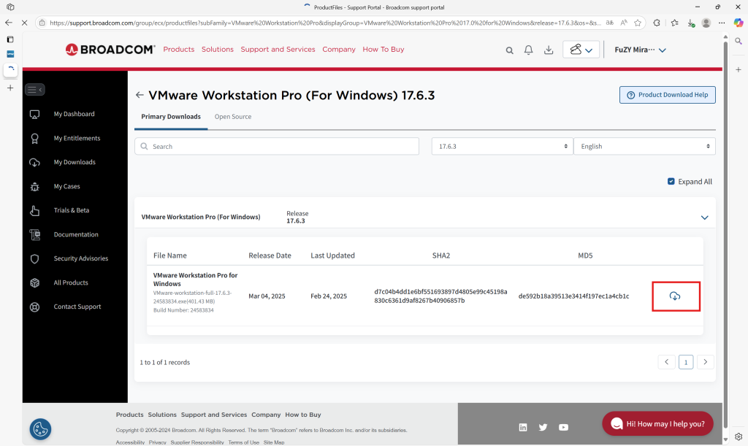The width and height of the screenshot is (748, 446).
Task: Add page to favorites star icon
Action: (x=638, y=23)
